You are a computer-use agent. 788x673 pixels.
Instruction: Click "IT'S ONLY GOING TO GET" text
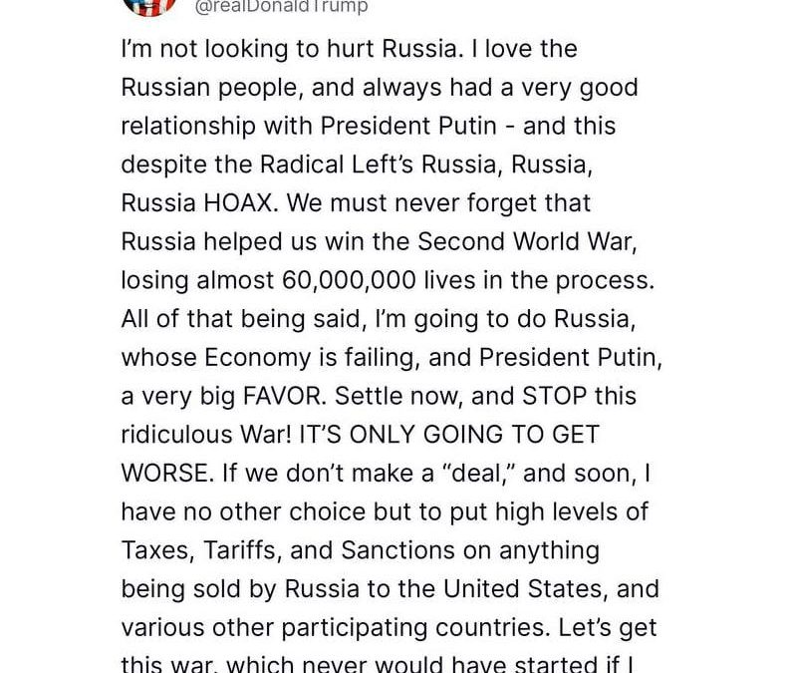(x=448, y=435)
